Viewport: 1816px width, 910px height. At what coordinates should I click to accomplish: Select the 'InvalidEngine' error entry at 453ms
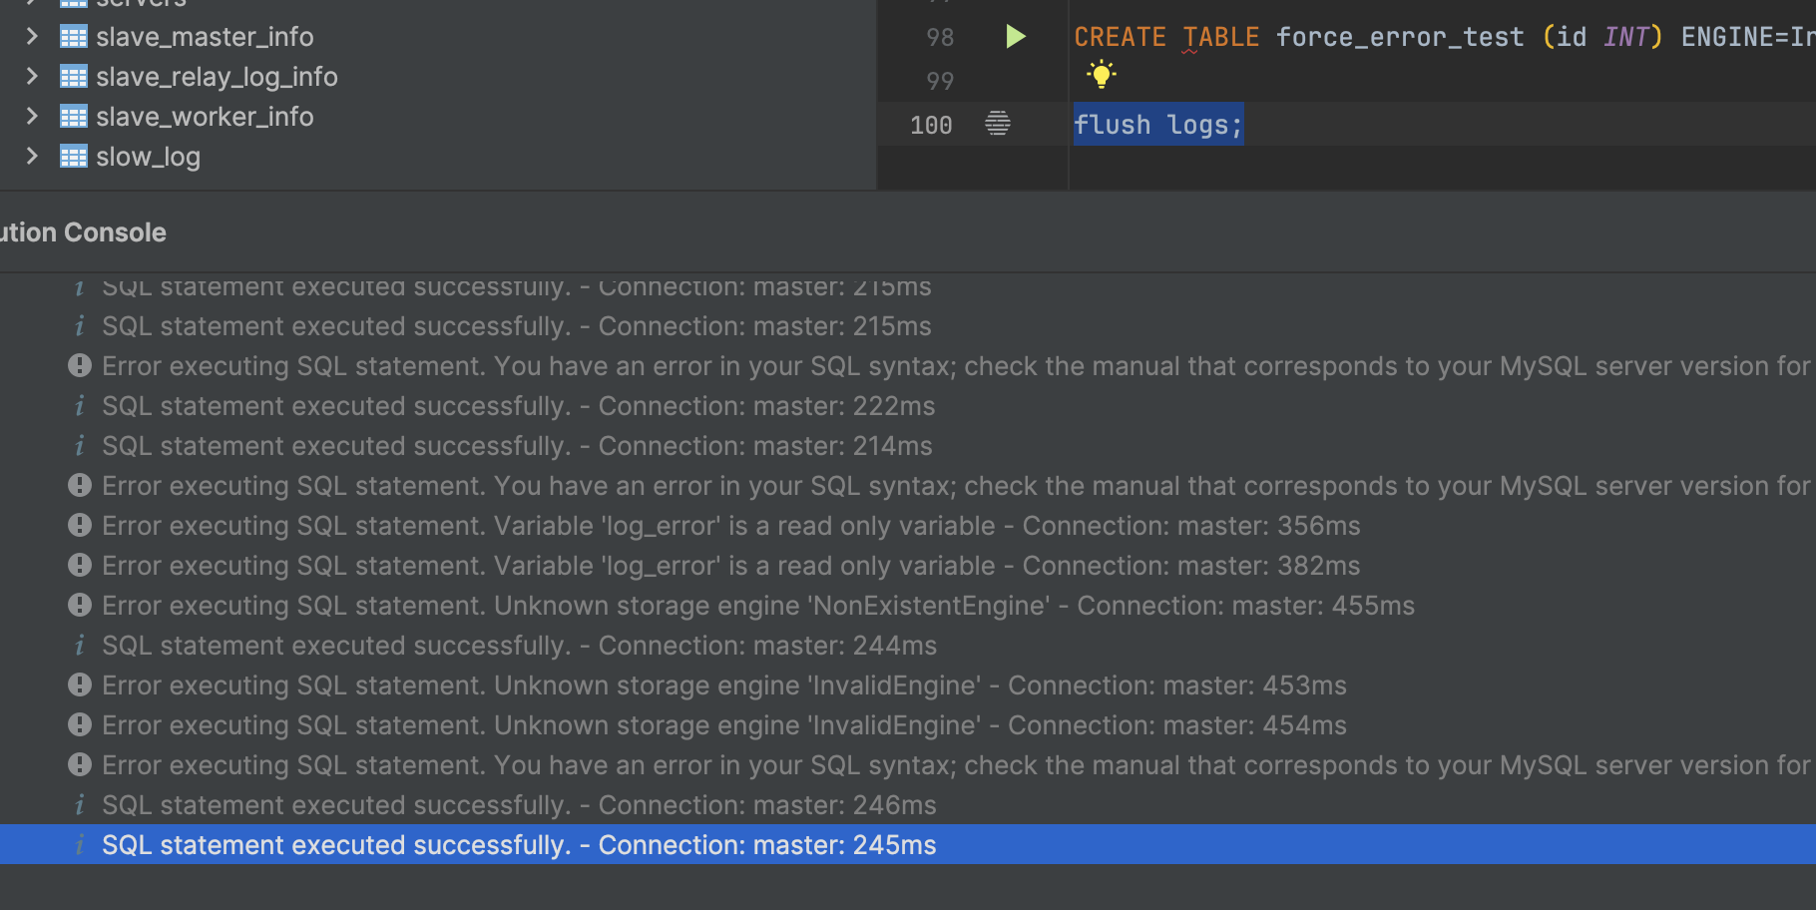pyautogui.click(x=723, y=685)
